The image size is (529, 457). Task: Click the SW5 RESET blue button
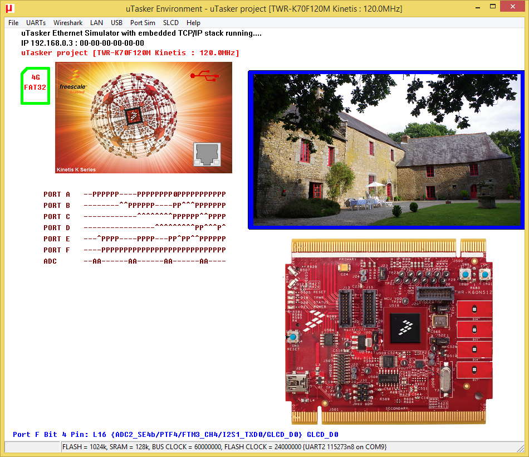(293, 337)
